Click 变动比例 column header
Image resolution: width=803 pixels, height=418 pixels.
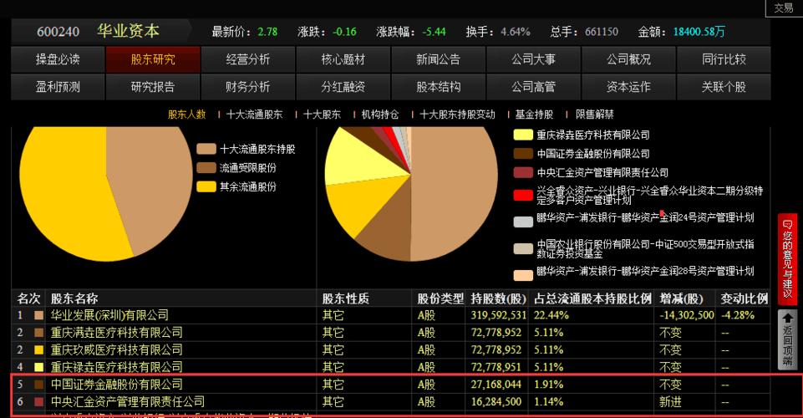745,298
